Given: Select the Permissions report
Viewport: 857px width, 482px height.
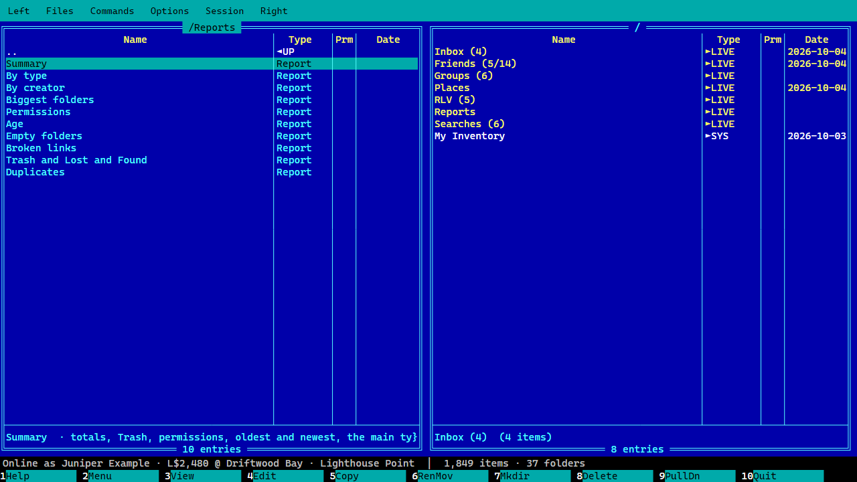Looking at the screenshot, I should [x=212, y=112].
